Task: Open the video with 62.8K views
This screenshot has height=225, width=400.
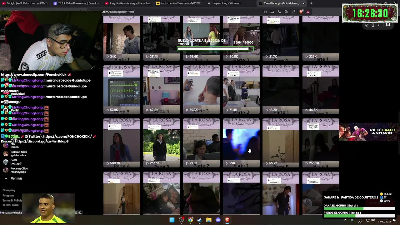Action: 162,90
